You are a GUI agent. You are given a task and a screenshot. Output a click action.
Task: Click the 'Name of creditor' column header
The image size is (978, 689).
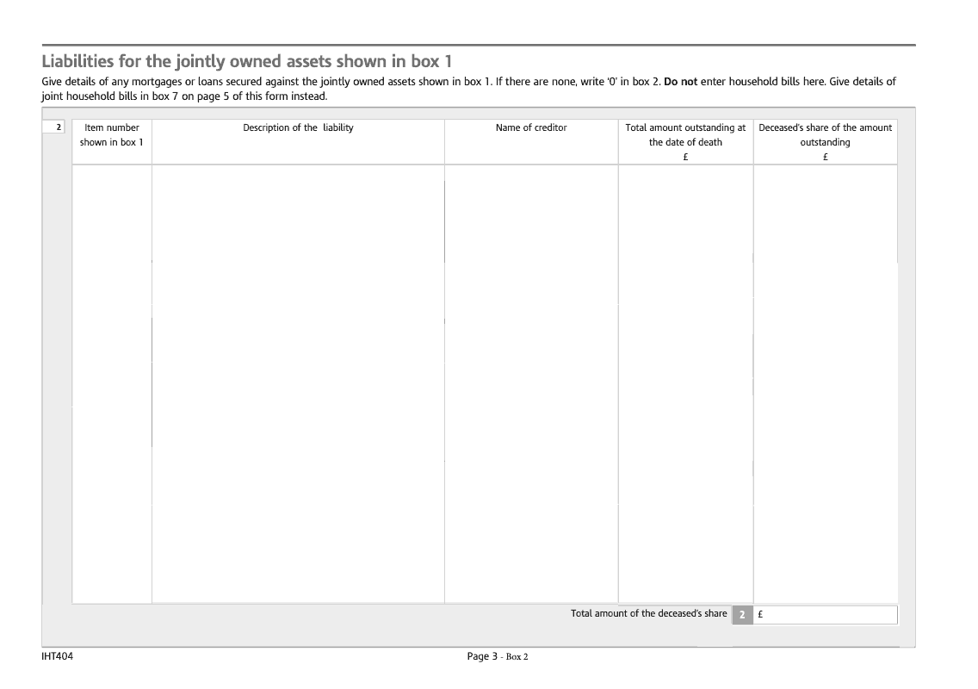531,127
